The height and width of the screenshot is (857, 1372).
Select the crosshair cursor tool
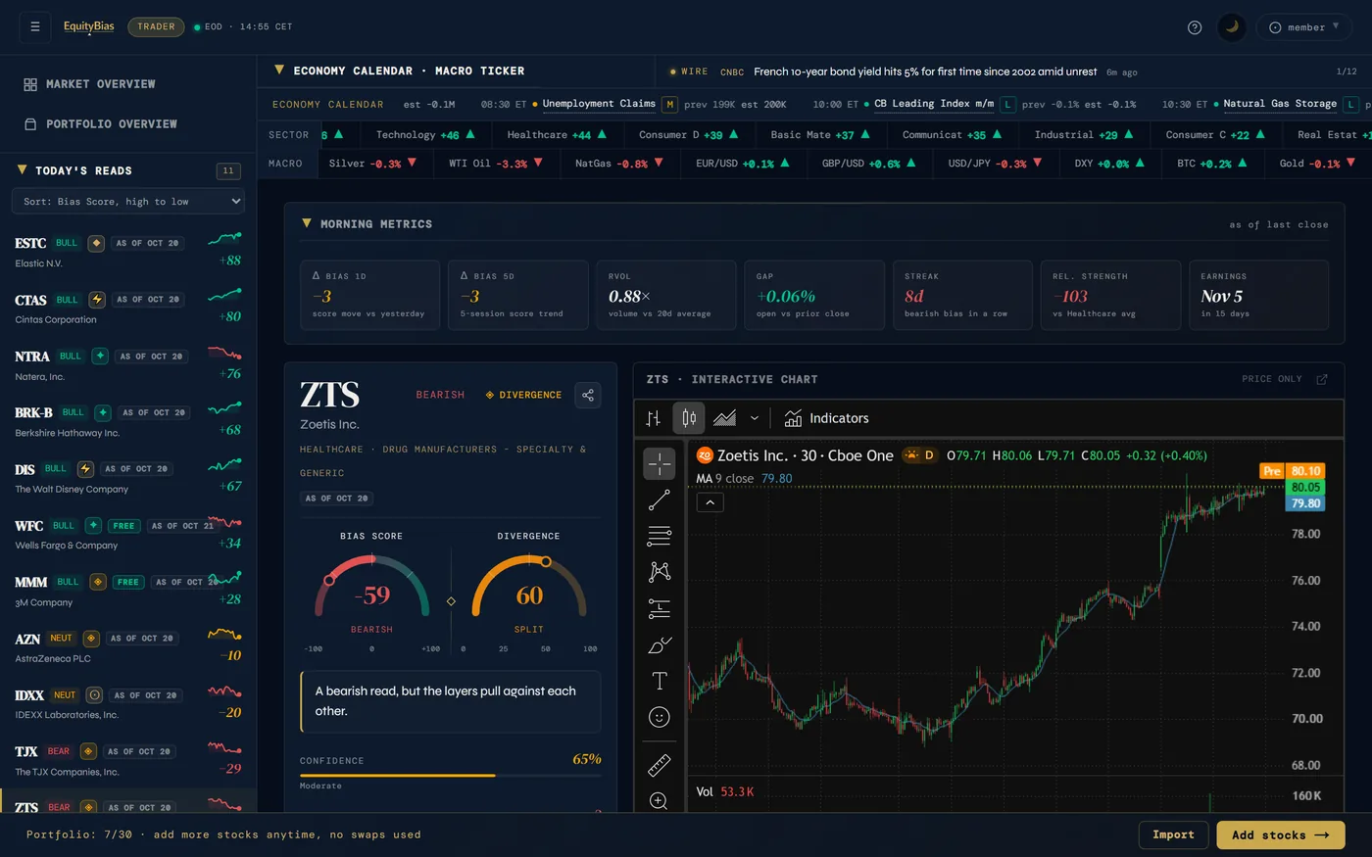pyautogui.click(x=660, y=463)
